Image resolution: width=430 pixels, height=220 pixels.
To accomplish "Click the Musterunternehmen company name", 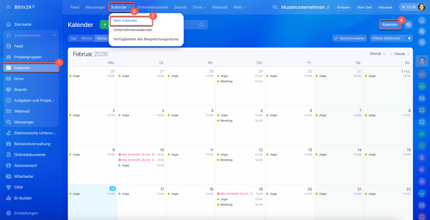I will pyautogui.click(x=303, y=7).
